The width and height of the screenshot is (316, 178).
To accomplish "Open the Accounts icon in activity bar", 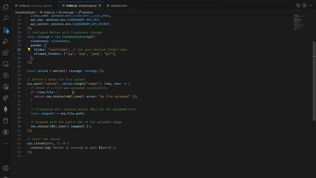I will click(5, 168).
